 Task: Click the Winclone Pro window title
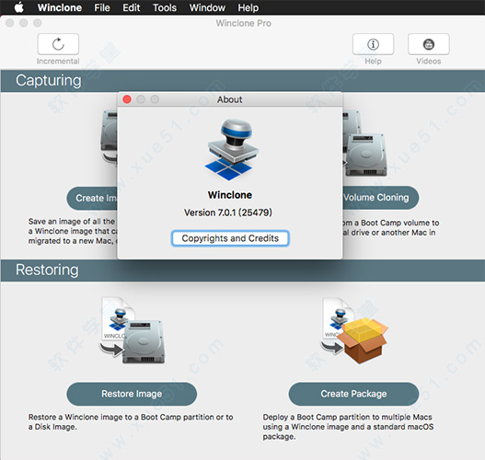click(x=244, y=23)
